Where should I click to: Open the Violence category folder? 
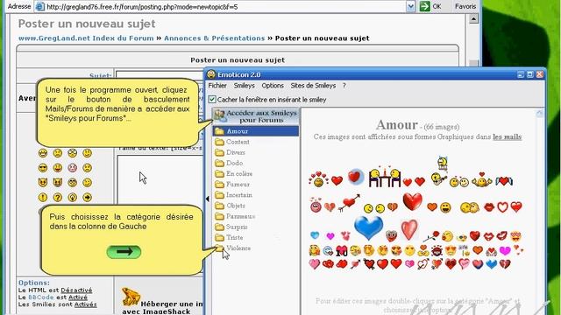pyautogui.click(x=233, y=248)
